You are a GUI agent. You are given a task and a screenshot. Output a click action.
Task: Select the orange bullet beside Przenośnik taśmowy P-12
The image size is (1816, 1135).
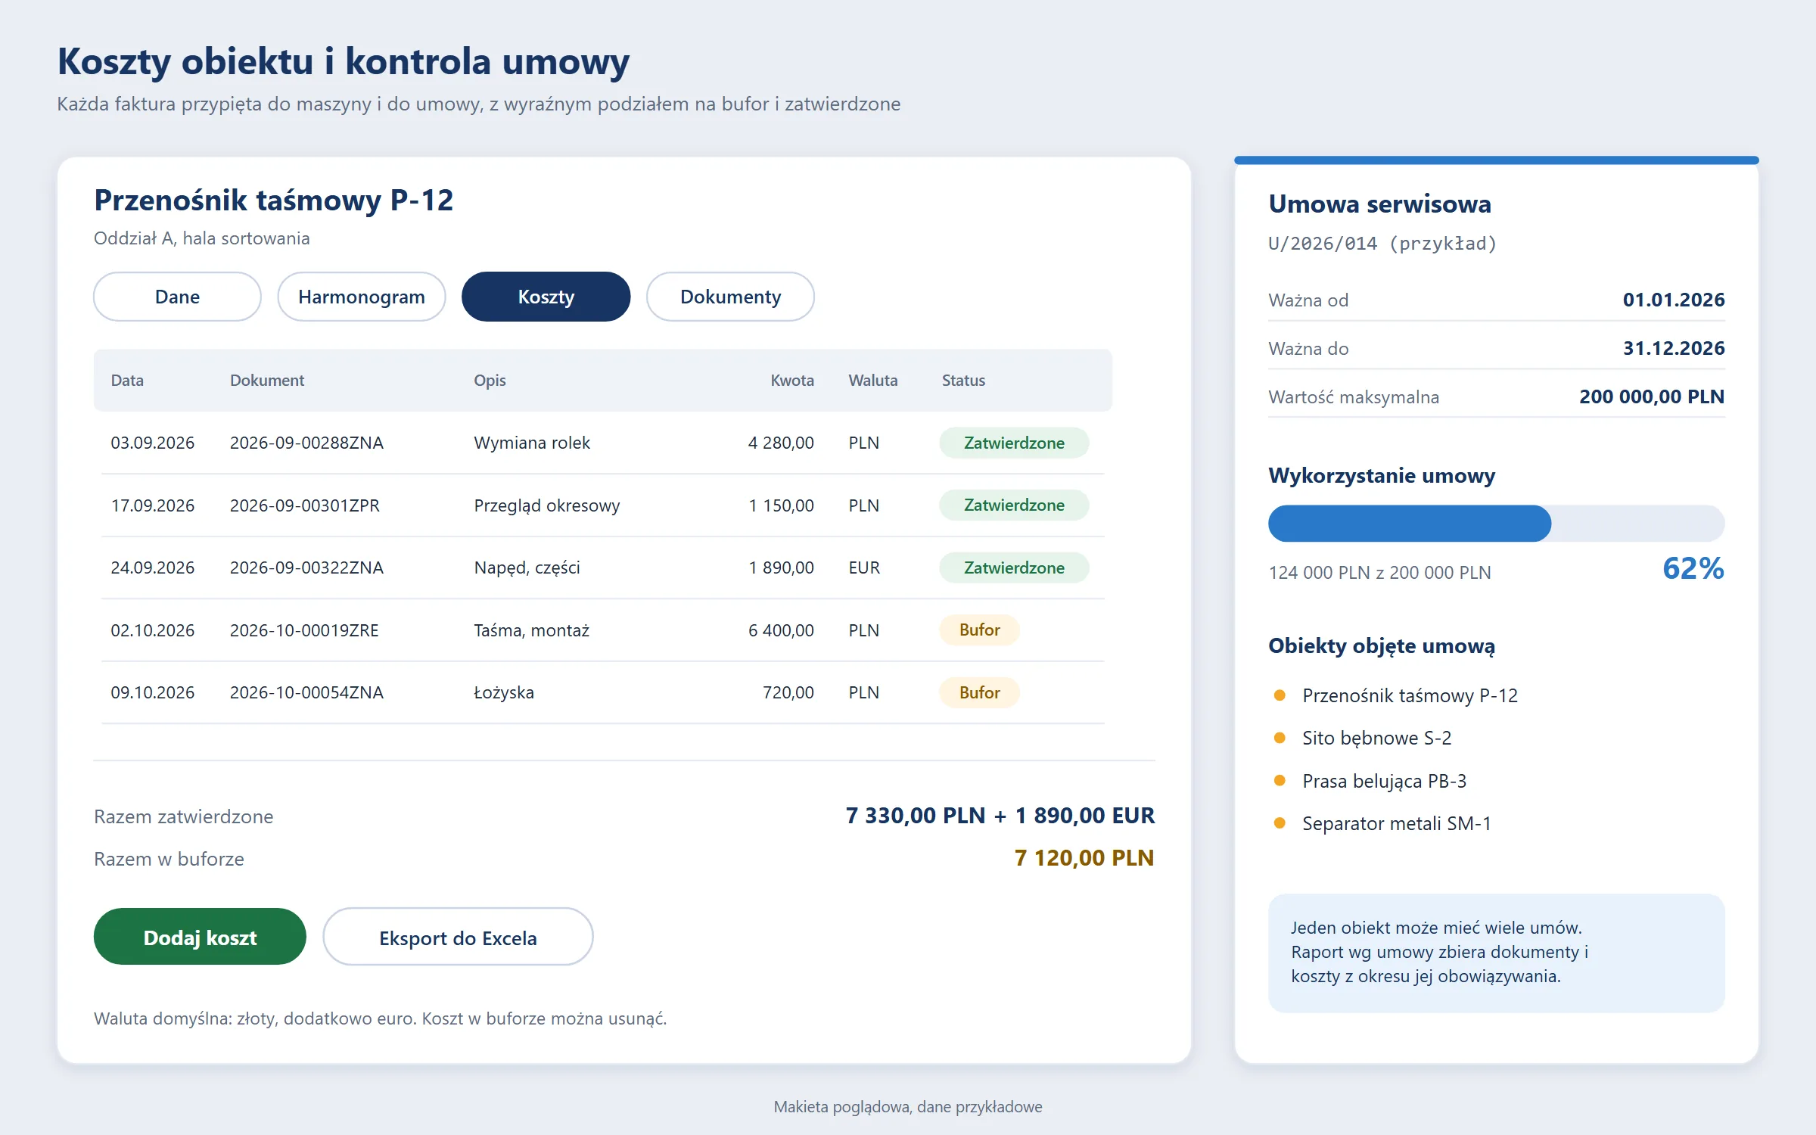tap(1280, 695)
